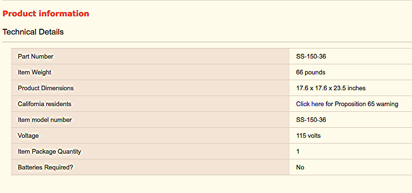This screenshot has height=193, width=412.
Task: Select the Item Package Quantity label
Action: tap(50, 151)
